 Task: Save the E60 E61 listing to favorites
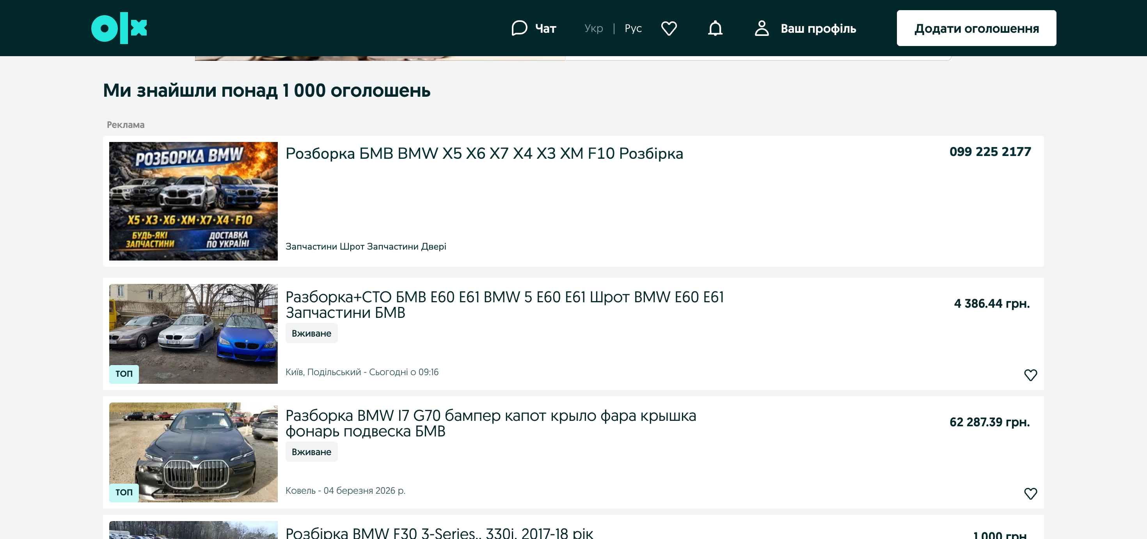tap(1030, 375)
